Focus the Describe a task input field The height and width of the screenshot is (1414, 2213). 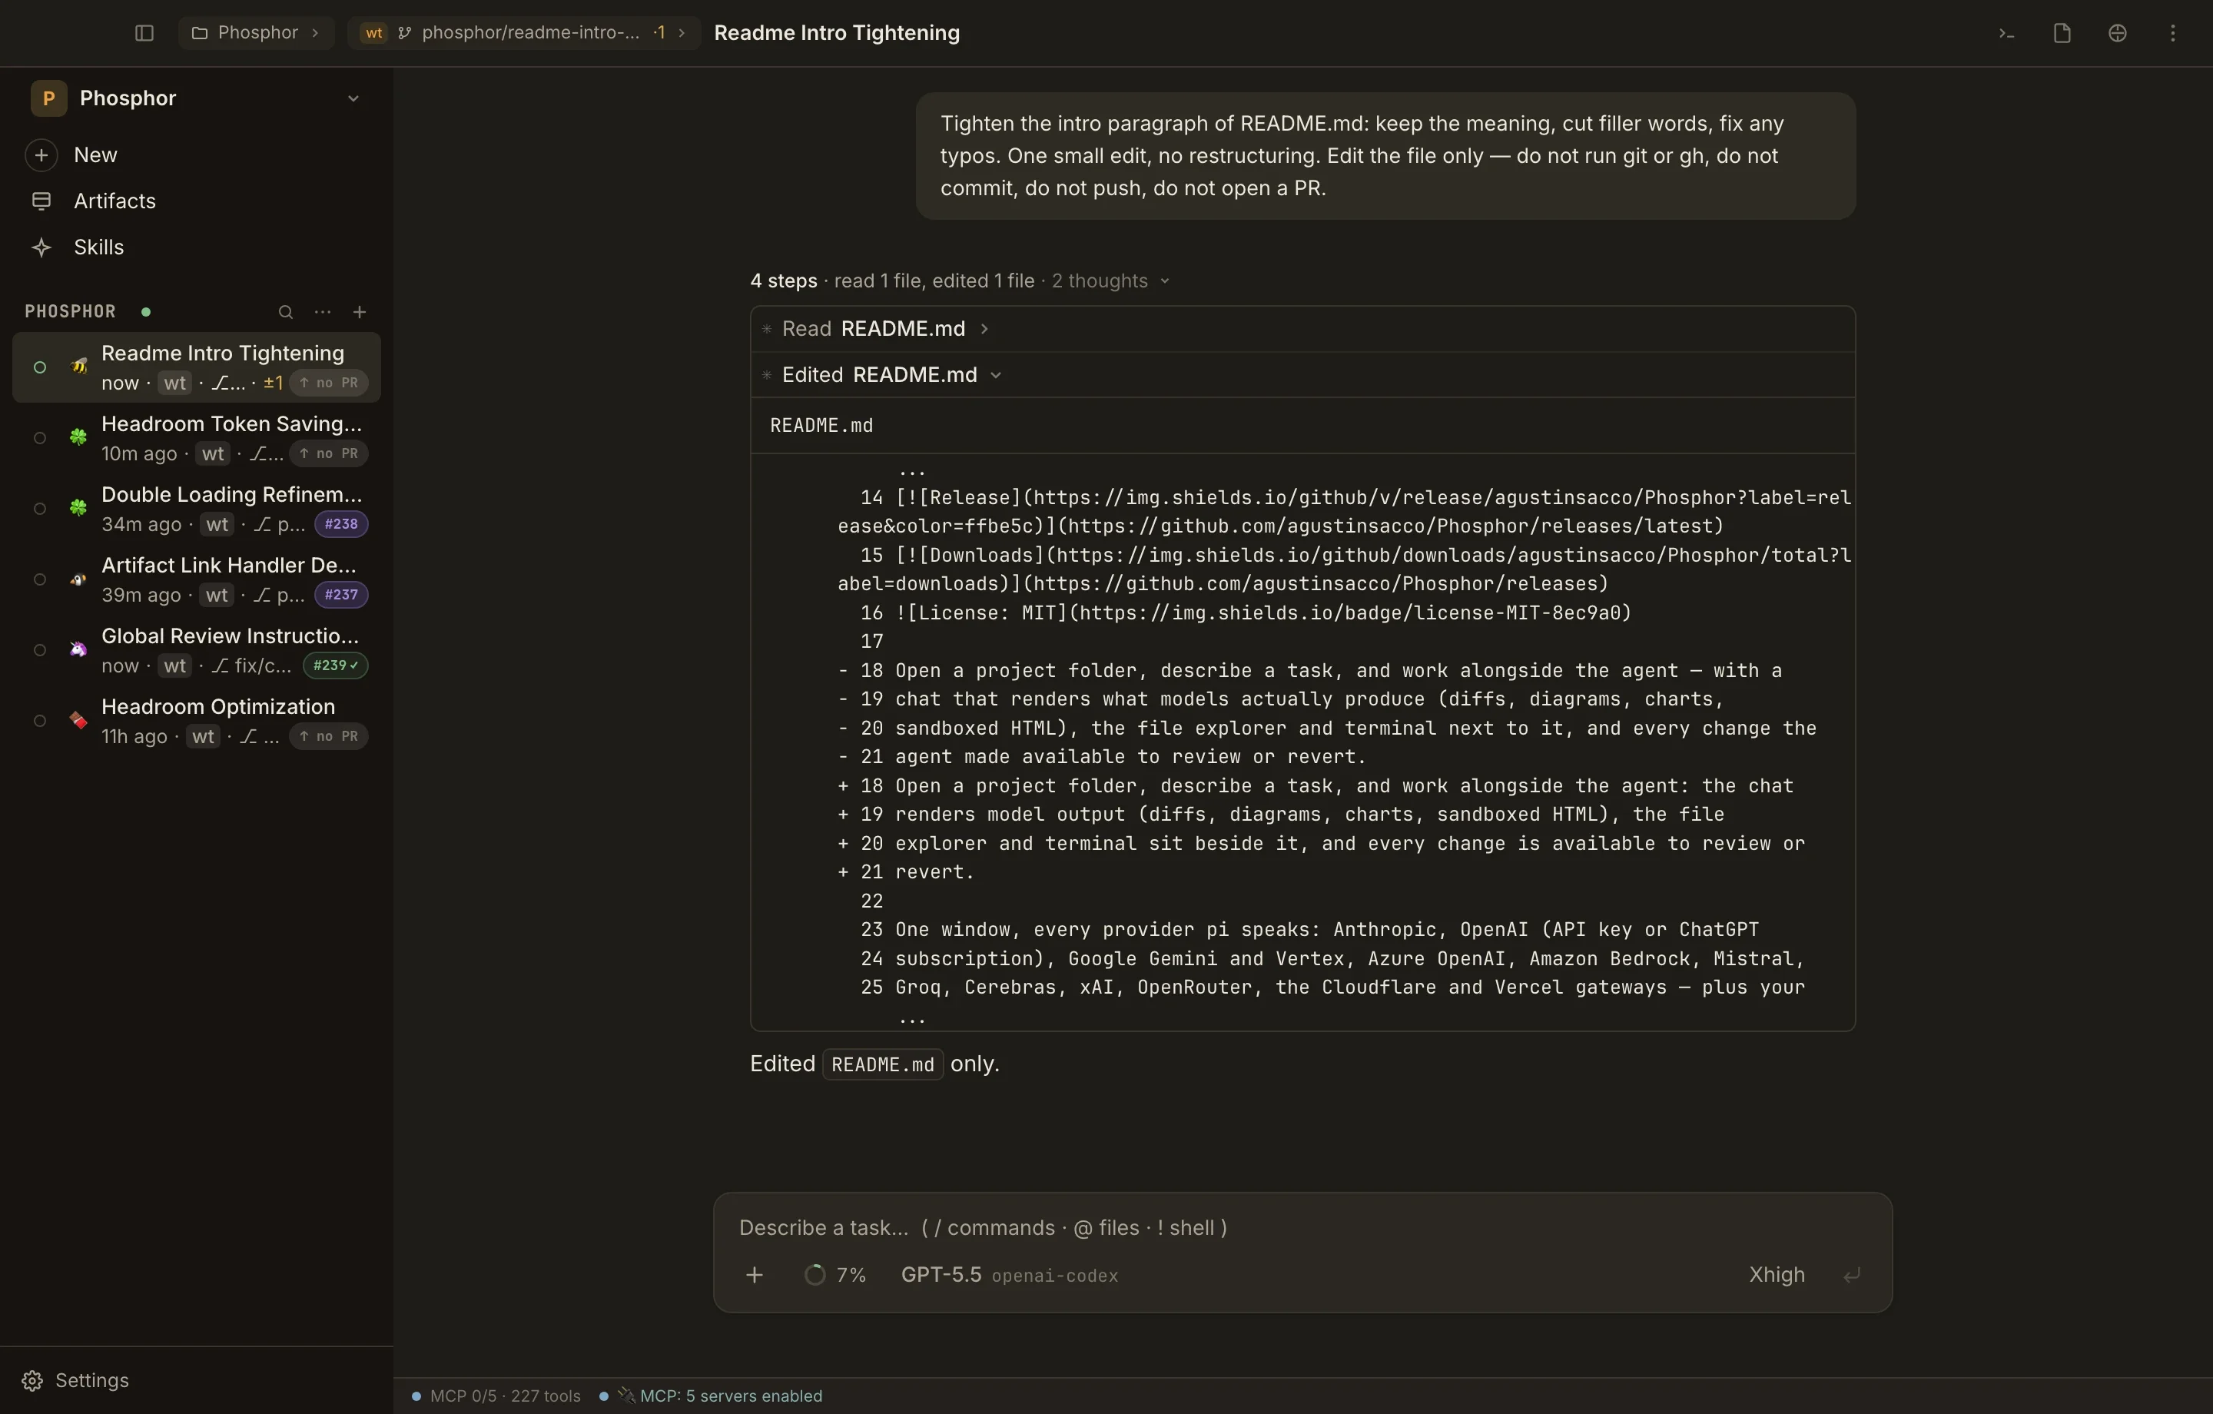(x=1302, y=1227)
